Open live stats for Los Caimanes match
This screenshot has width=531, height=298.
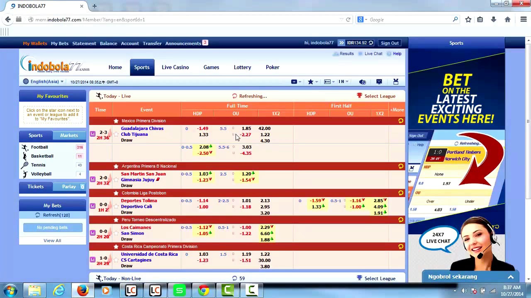pos(93,233)
